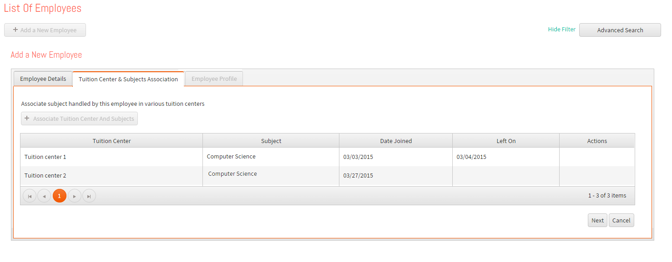Click left on date 03/04/2015
Image resolution: width=672 pixels, height=262 pixels.
click(471, 157)
